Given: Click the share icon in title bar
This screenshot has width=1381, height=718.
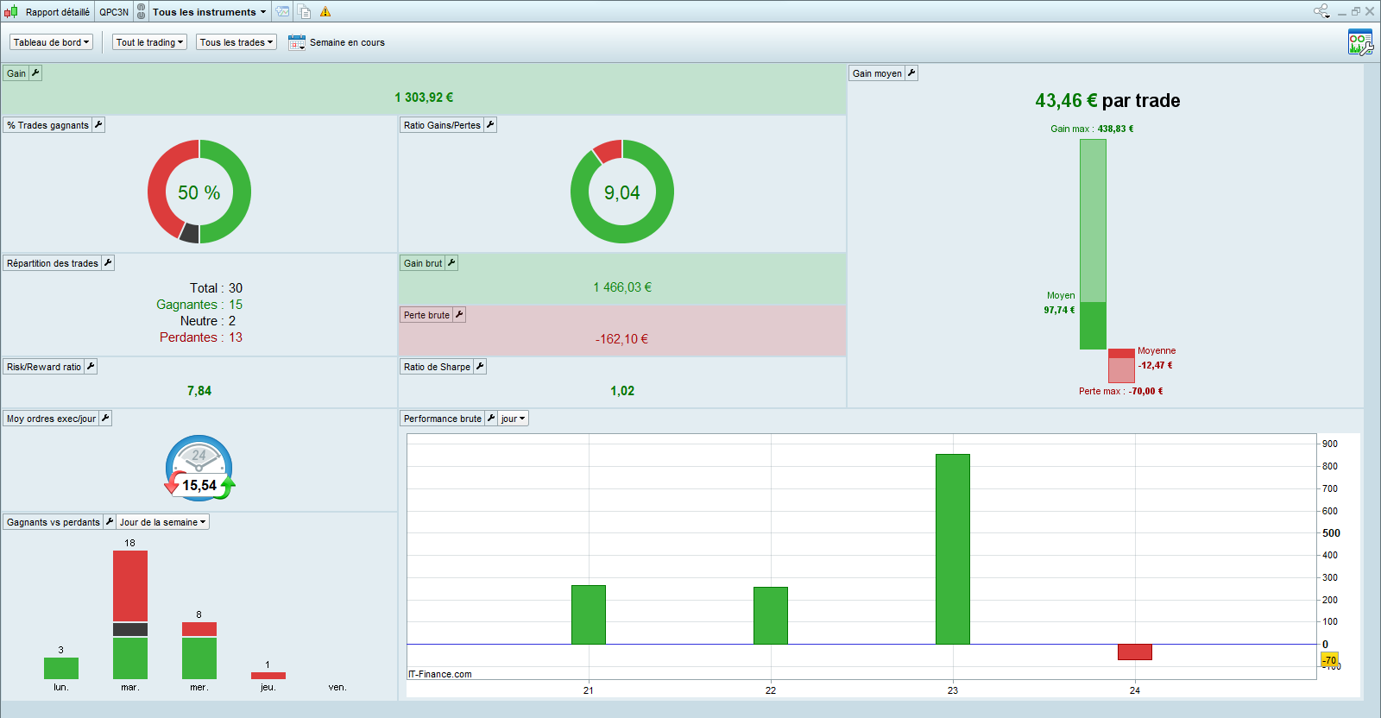Looking at the screenshot, I should pyautogui.click(x=1321, y=11).
